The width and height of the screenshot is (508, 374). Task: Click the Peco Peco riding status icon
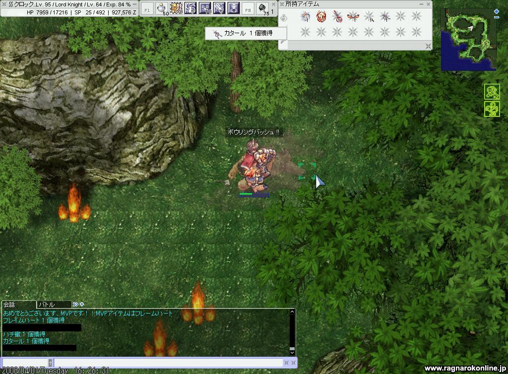[x=492, y=109]
